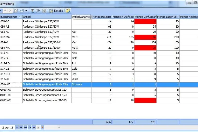Screen dimensions: 198x132
Task: Click available quantity '154' cell
Action: (x=145, y=42)
